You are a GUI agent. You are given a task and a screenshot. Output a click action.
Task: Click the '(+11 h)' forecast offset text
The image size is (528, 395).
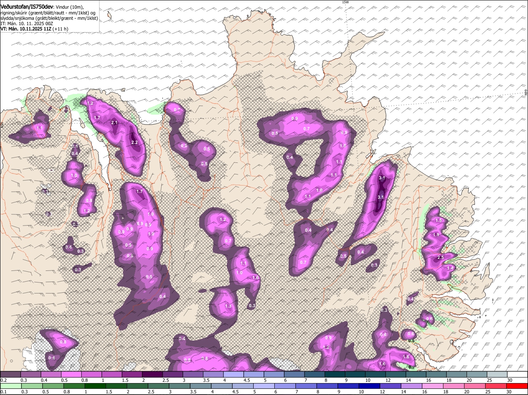[61, 29]
